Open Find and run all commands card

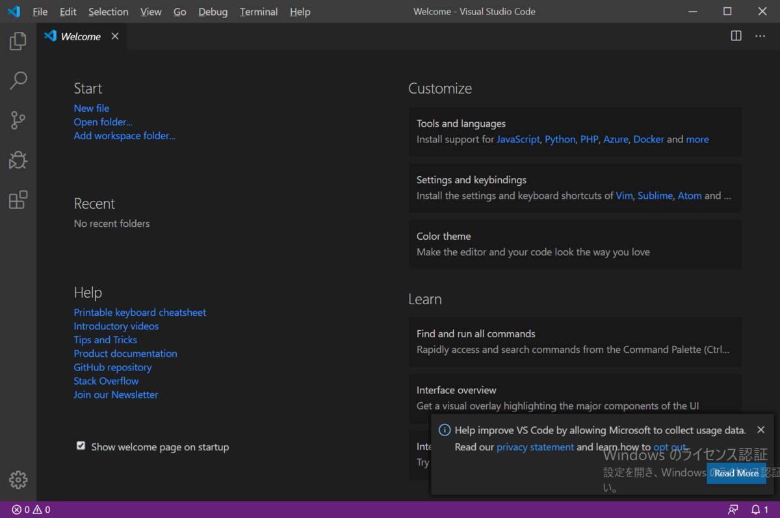(x=575, y=342)
